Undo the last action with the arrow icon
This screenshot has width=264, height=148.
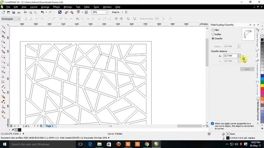point(42,12)
